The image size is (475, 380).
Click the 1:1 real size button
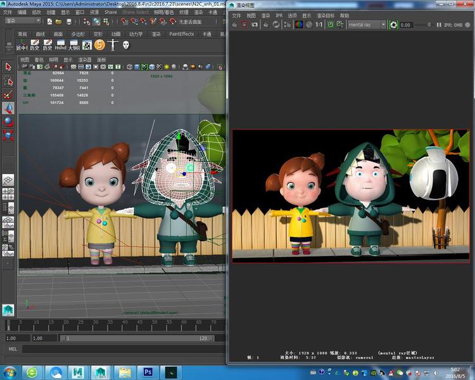(x=319, y=25)
